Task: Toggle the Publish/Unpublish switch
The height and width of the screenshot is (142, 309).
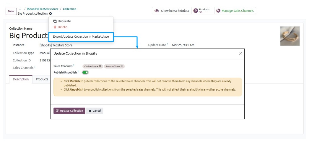Action: point(85,73)
